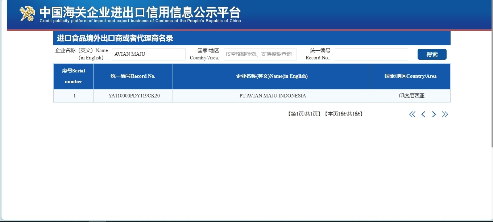Image resolution: width=493 pixels, height=222 pixels.
Task: Go to next page single-right arrow
Action: click(434, 114)
